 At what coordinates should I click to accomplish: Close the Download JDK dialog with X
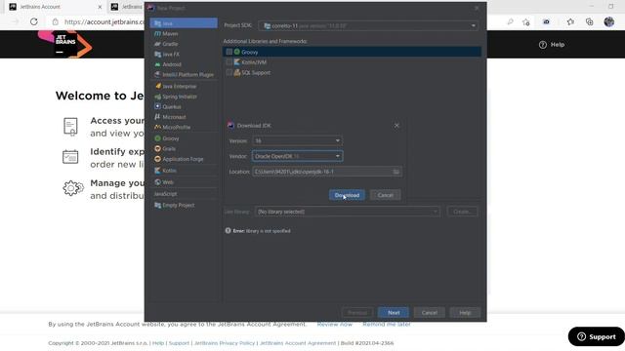coord(396,126)
